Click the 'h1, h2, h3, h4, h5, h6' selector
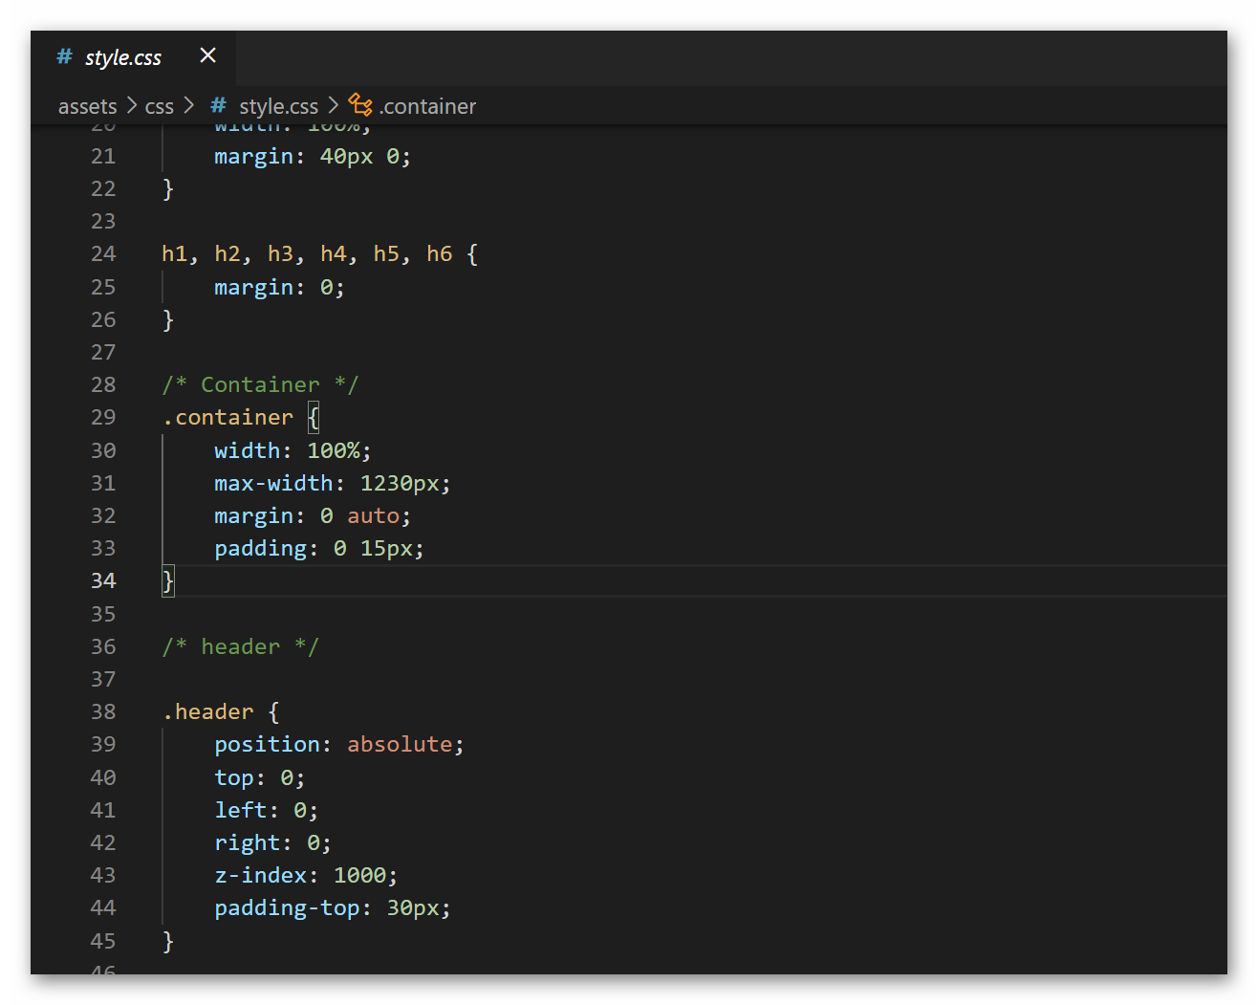This screenshot has height=1005, width=1258. tap(307, 254)
